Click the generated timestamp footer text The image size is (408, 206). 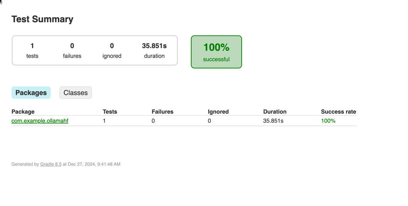(x=66, y=164)
